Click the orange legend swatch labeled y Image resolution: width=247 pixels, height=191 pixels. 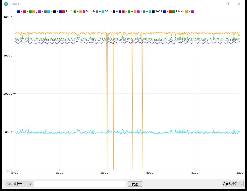(34, 12)
